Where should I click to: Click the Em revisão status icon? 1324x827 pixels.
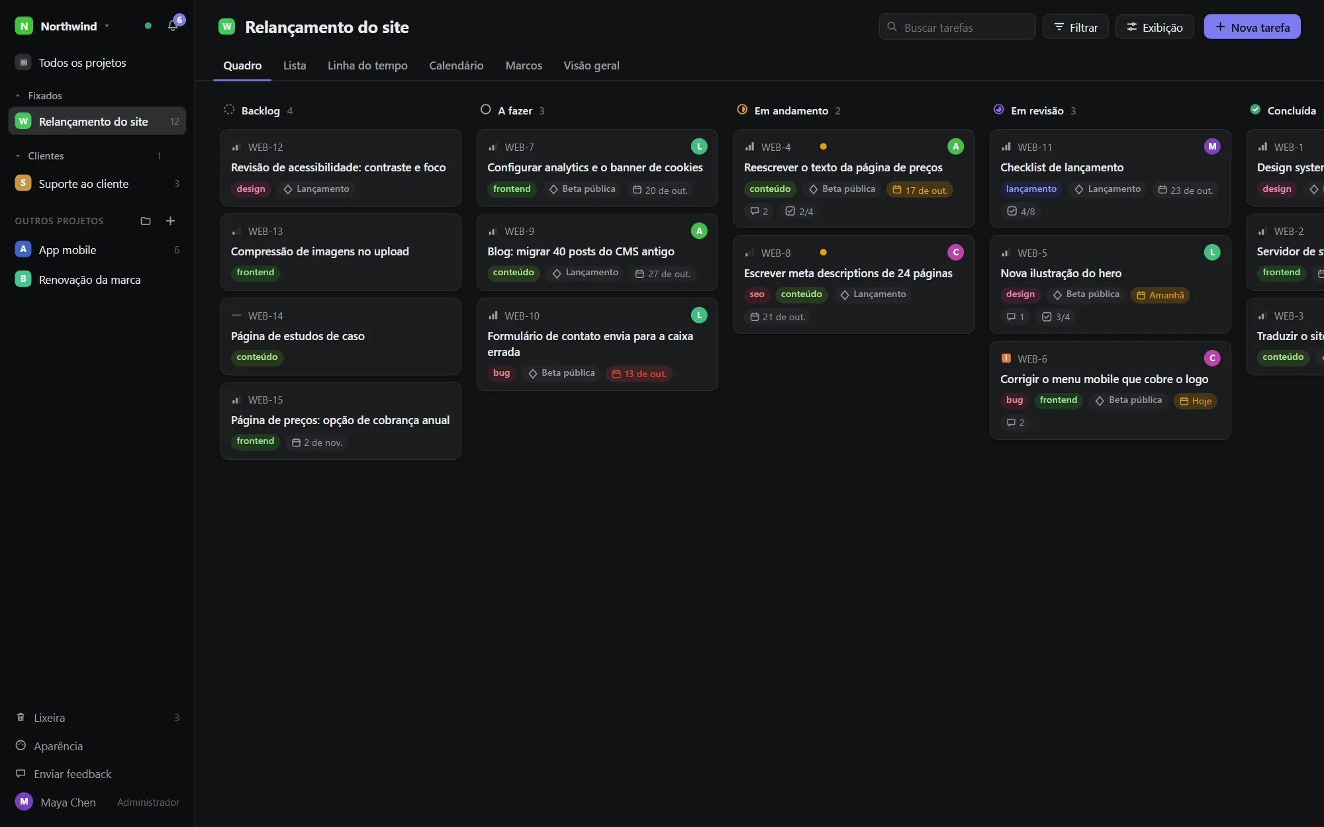click(999, 110)
